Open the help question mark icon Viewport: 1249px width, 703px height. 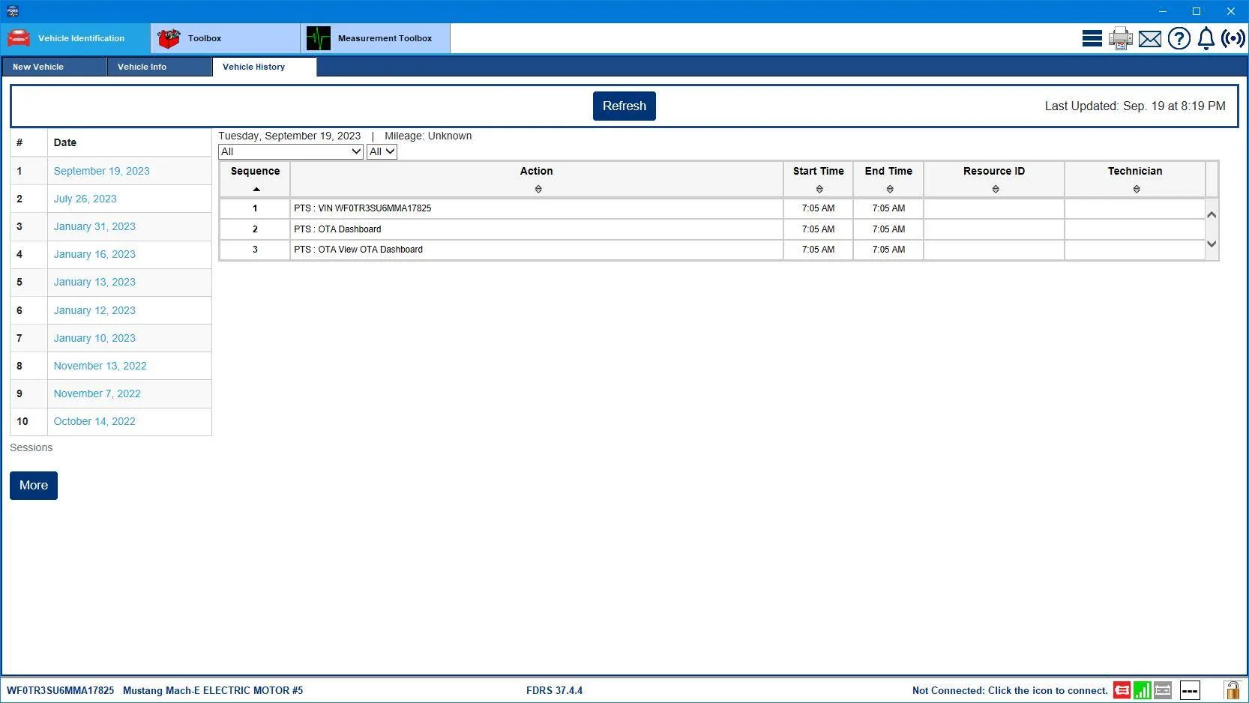coord(1179,38)
